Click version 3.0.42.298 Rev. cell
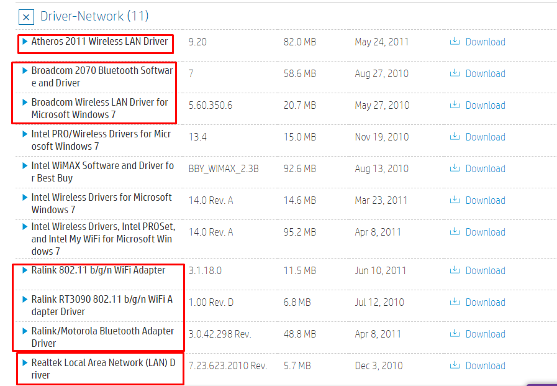 pyautogui.click(x=220, y=334)
